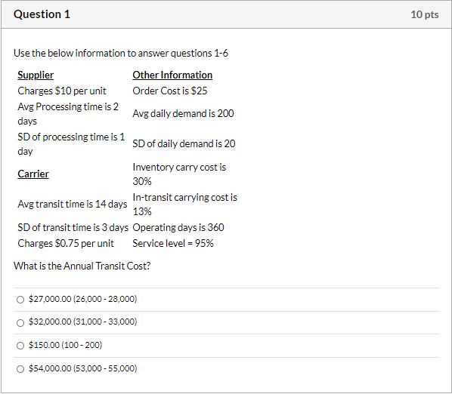The height and width of the screenshot is (394, 452).
Task: Click the underlined 'Supplier' heading
Action: tap(36, 75)
